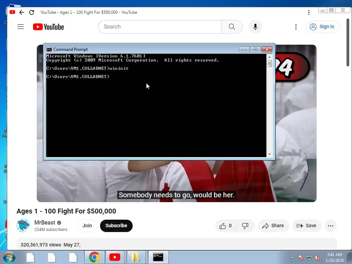Open YouTube settings three-dot menu

[296, 27]
